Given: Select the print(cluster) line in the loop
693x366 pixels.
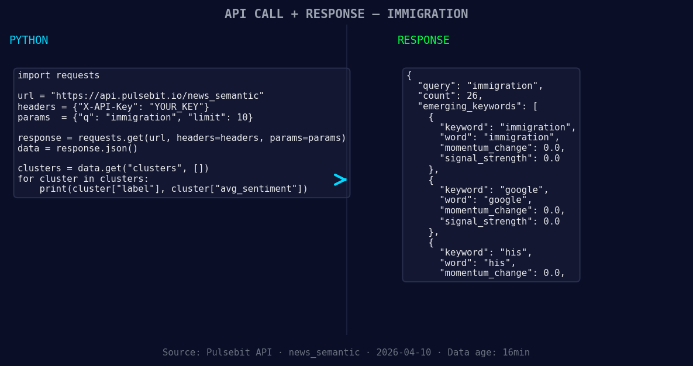Looking at the screenshot, I should tap(174, 188).
